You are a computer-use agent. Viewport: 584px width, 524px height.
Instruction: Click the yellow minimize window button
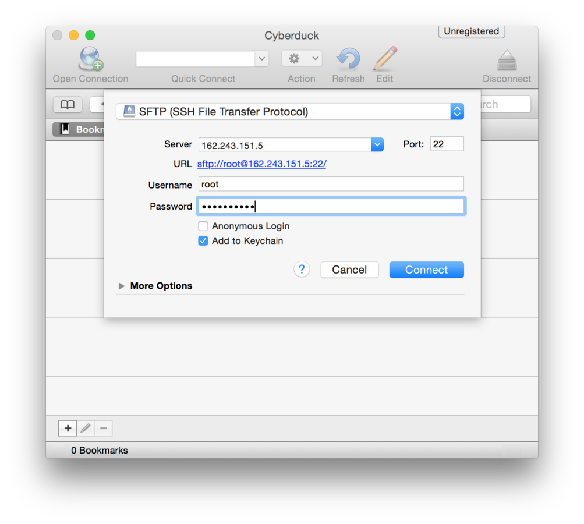pyautogui.click(x=74, y=36)
